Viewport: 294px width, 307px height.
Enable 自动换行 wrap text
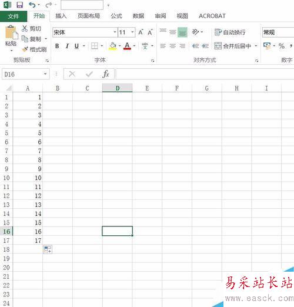(x=230, y=32)
